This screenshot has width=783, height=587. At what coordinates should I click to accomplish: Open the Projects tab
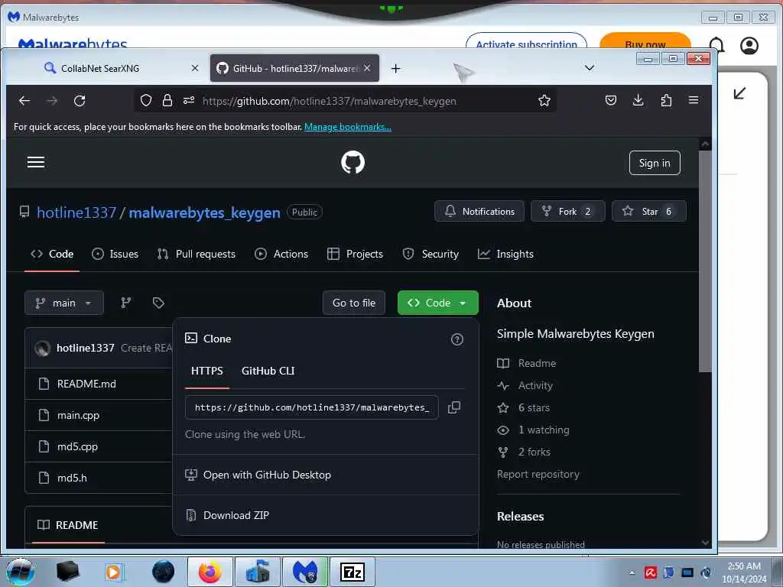pyautogui.click(x=355, y=254)
